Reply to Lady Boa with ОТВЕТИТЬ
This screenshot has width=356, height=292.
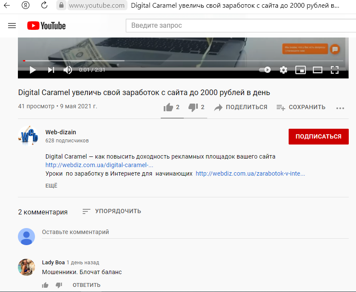pyautogui.click(x=87, y=285)
